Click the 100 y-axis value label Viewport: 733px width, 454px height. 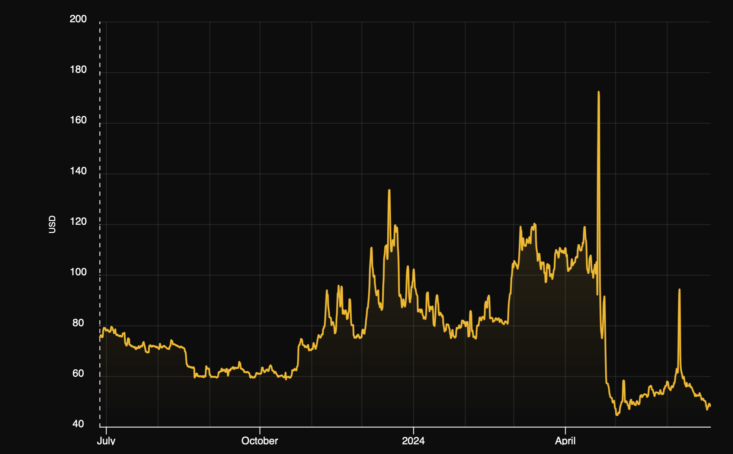pos(78,272)
